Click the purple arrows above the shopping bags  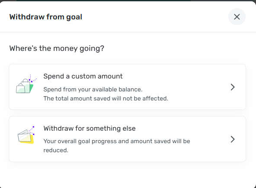point(33,78)
